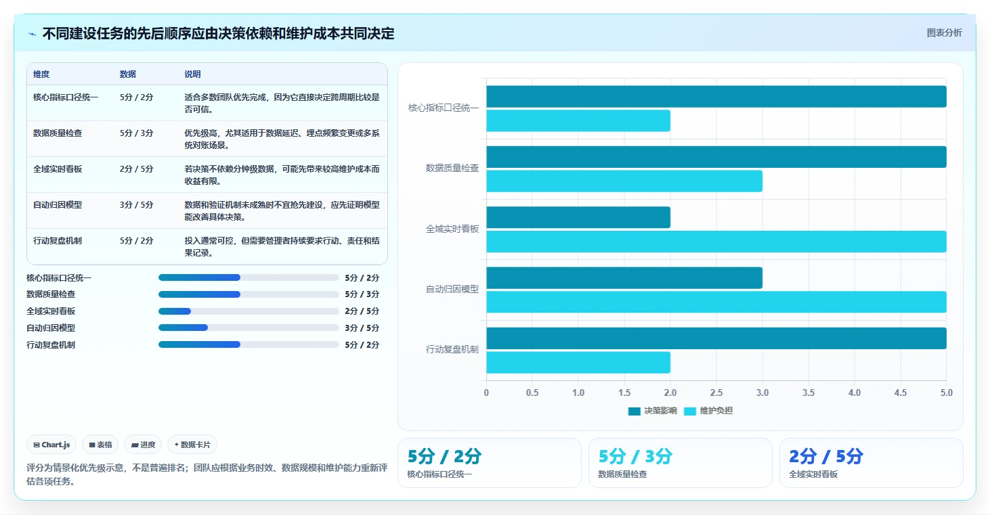Click 全域实时看板 decision impact chart bar
The height and width of the screenshot is (515, 990).
578,217
